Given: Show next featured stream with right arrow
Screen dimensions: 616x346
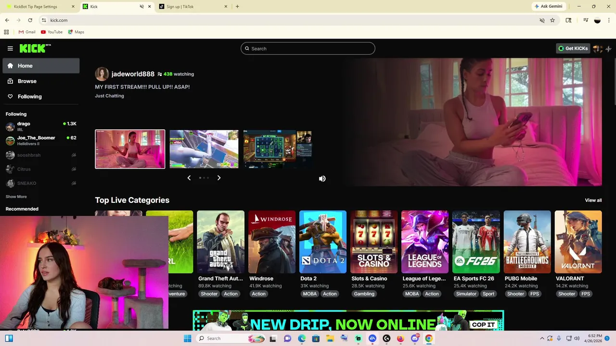Looking at the screenshot, I should [x=219, y=178].
